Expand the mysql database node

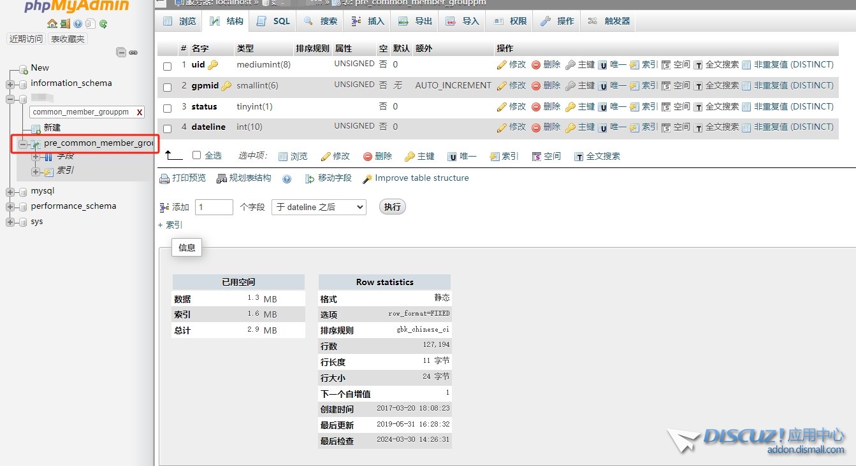point(10,192)
